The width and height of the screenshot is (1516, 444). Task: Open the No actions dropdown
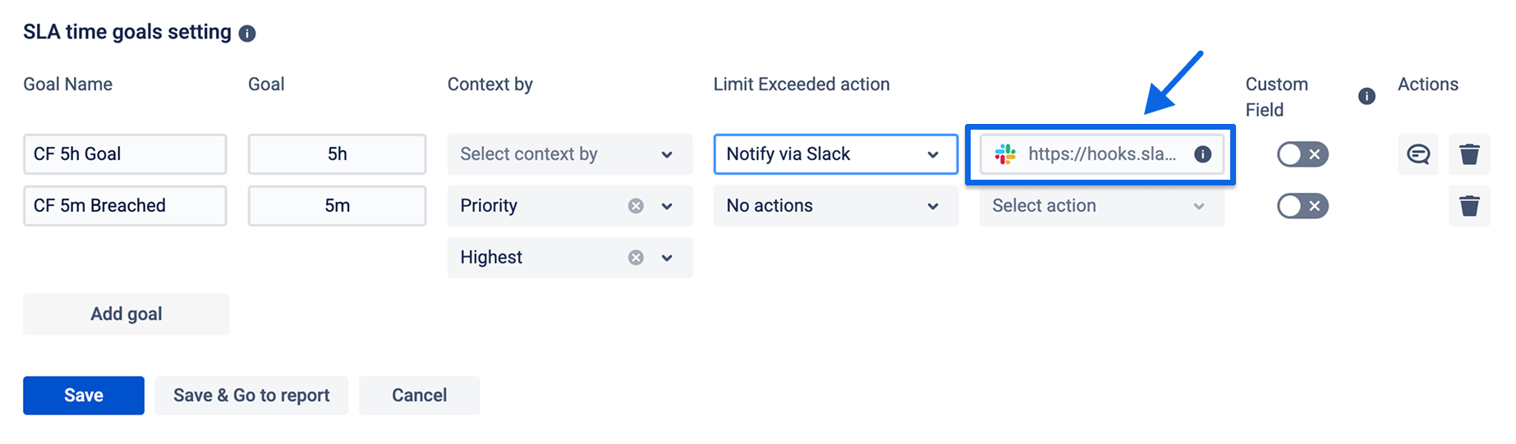(835, 206)
